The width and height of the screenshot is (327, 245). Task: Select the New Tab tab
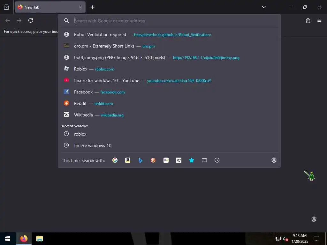tap(50, 7)
